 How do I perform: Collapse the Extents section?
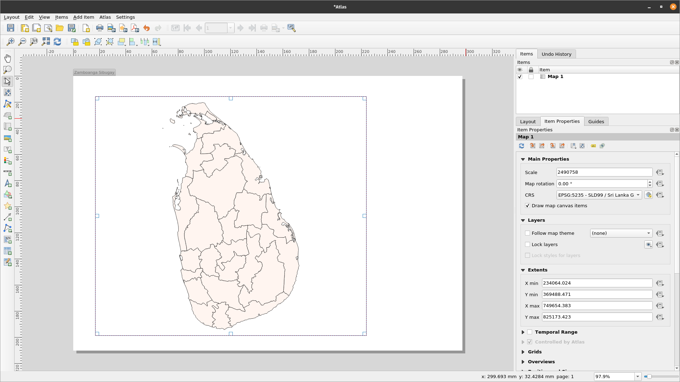(523, 270)
